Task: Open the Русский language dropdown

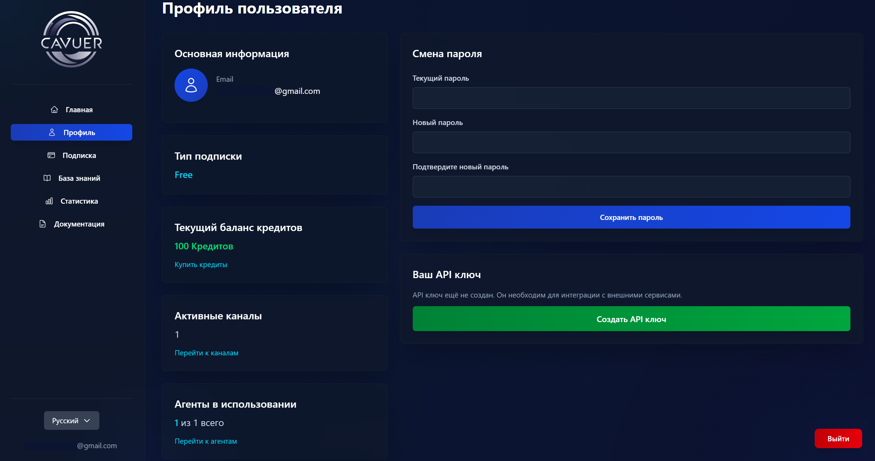Action: pos(71,420)
